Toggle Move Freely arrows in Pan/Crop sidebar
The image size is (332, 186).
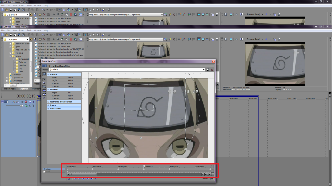(x=44, y=98)
